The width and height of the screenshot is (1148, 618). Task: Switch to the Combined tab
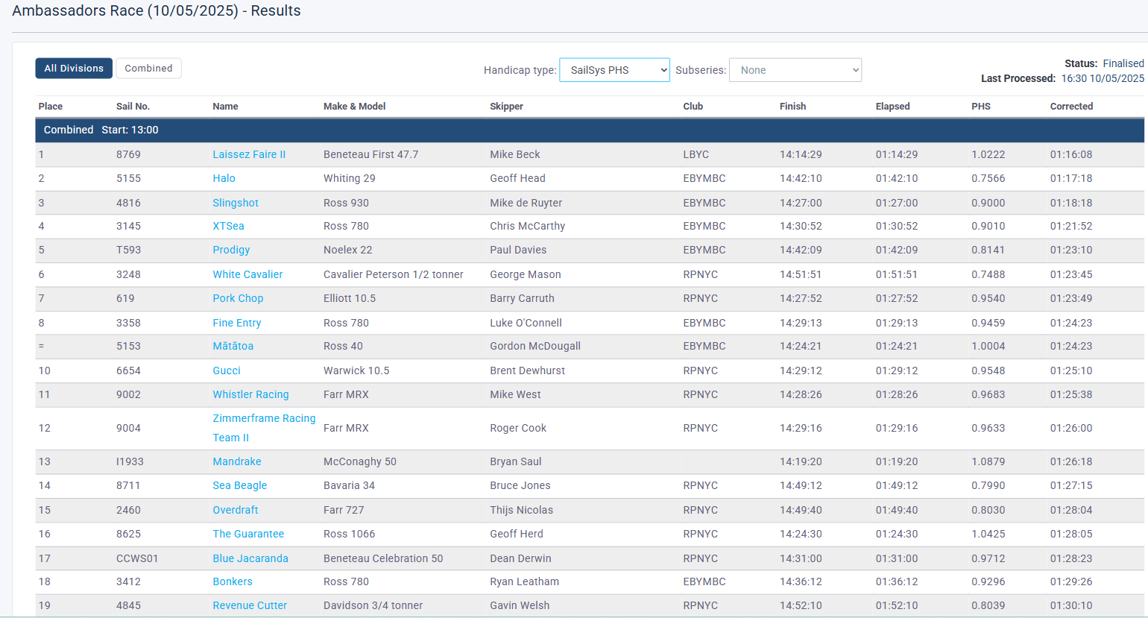click(148, 69)
